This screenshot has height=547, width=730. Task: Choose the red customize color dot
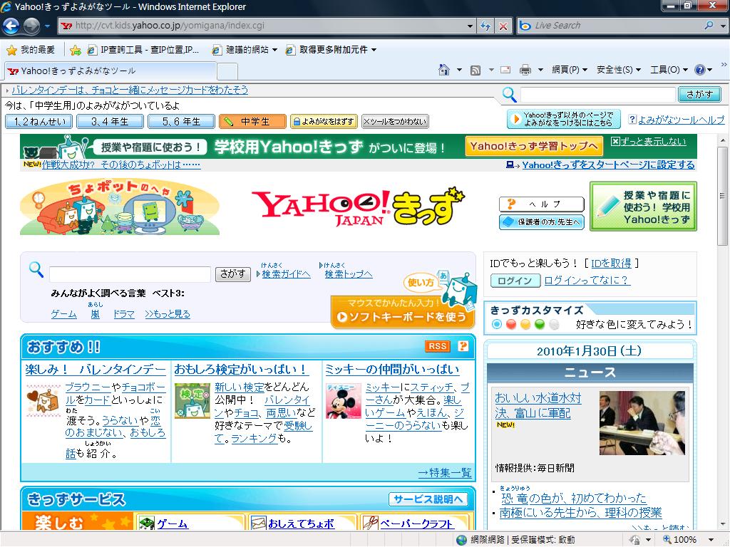point(511,324)
